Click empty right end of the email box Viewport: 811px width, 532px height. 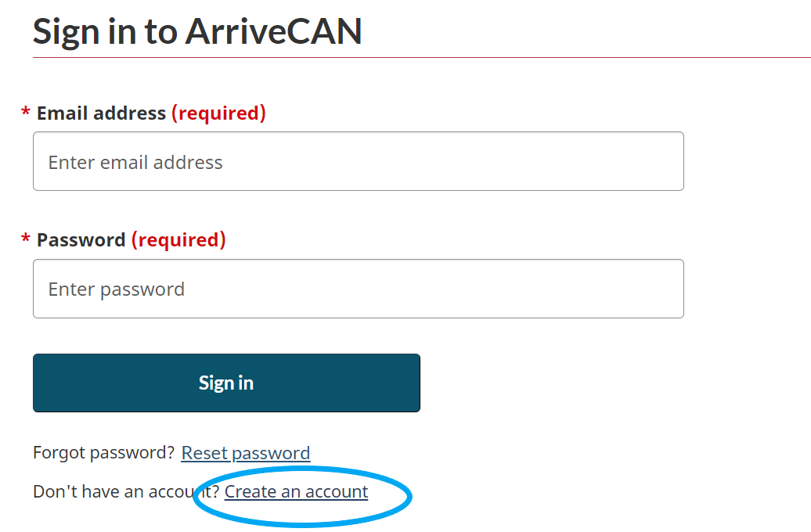621,161
